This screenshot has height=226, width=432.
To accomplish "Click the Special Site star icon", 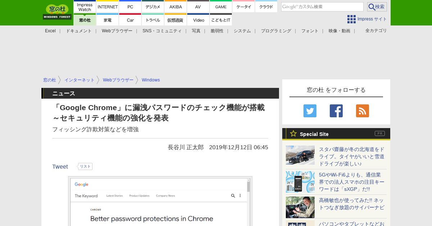I will click(x=293, y=134).
